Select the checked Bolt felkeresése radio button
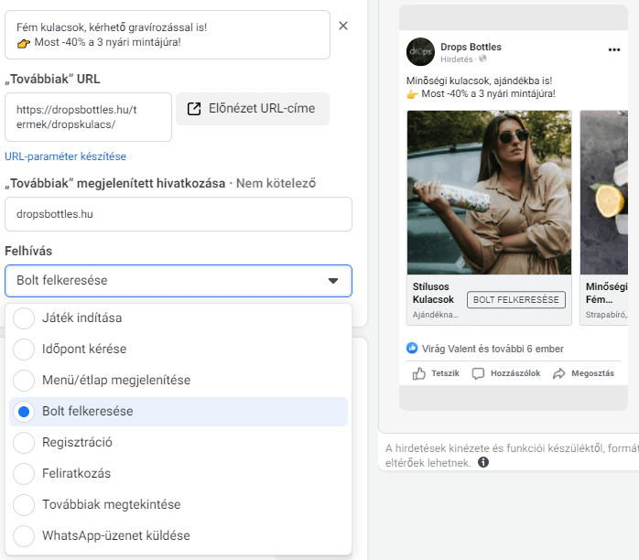This screenshot has height=560, width=639. click(x=24, y=412)
